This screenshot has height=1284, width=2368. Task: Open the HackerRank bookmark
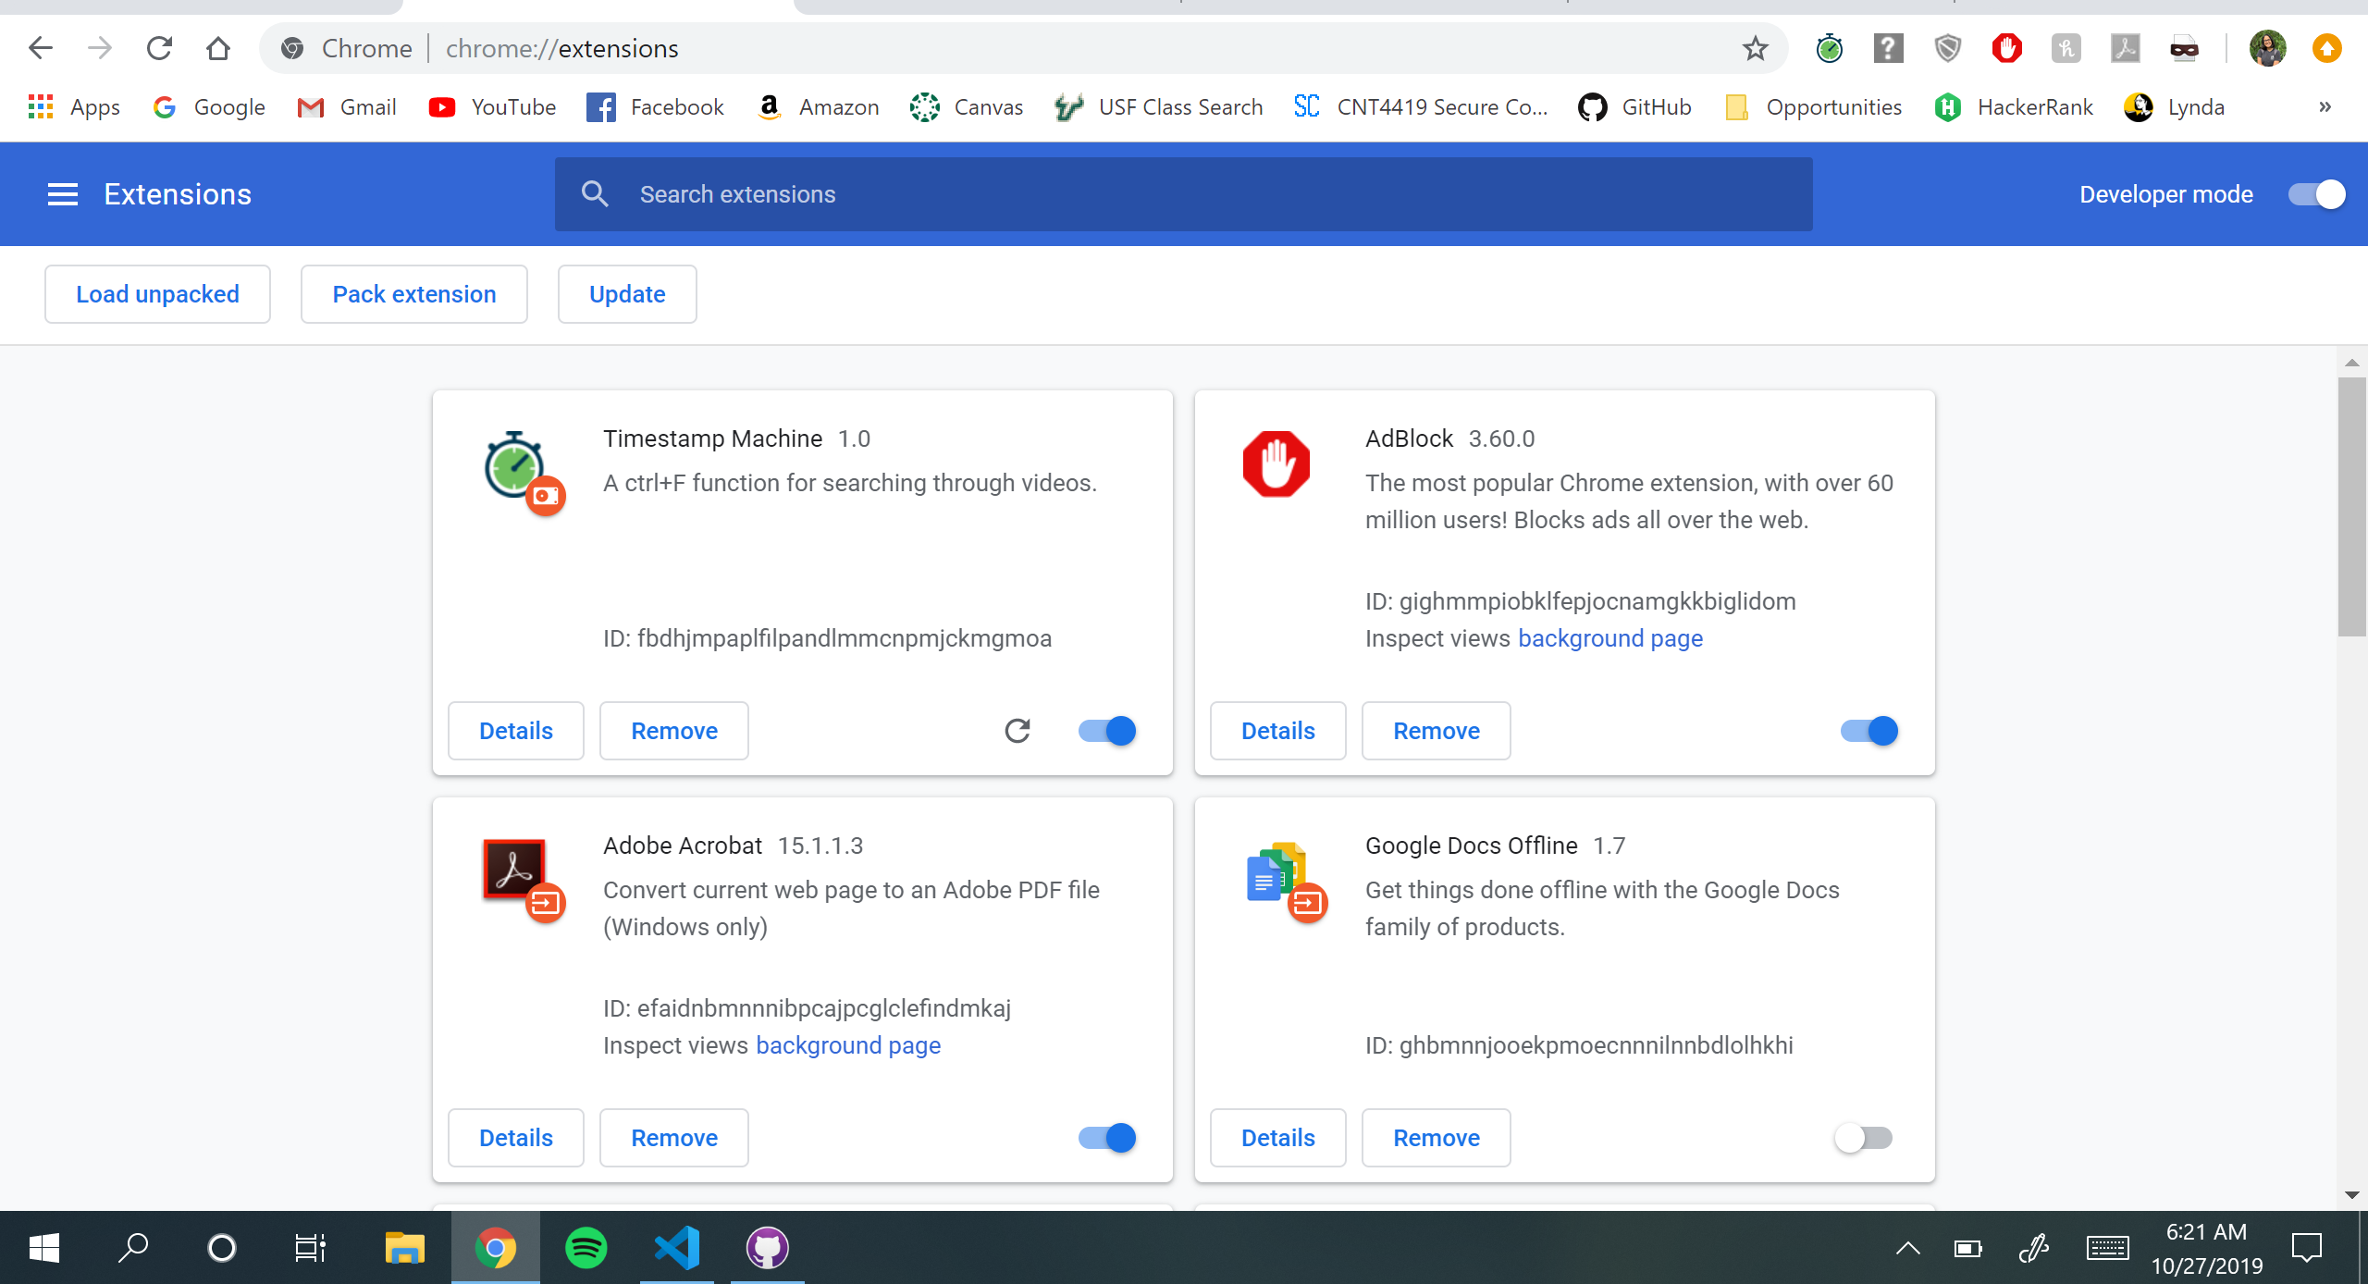(x=2015, y=107)
